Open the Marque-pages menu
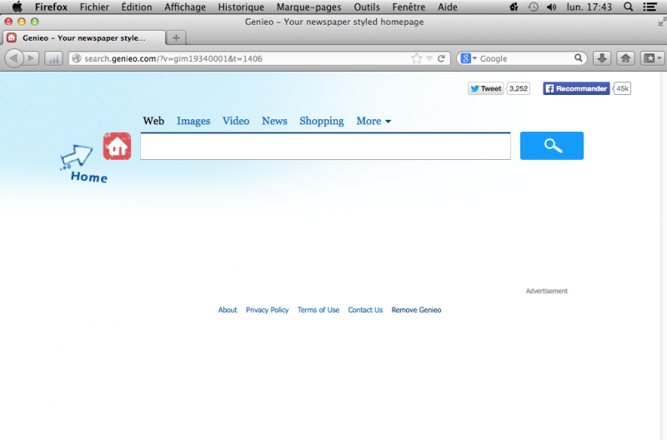This screenshot has height=440, width=667. 308,7
